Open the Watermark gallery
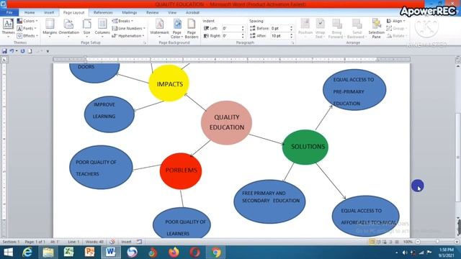 click(159, 27)
